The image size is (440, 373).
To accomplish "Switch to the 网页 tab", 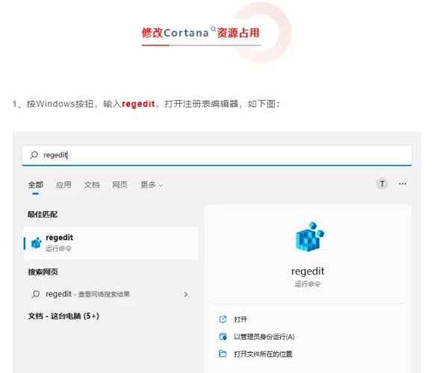I will pos(120,185).
